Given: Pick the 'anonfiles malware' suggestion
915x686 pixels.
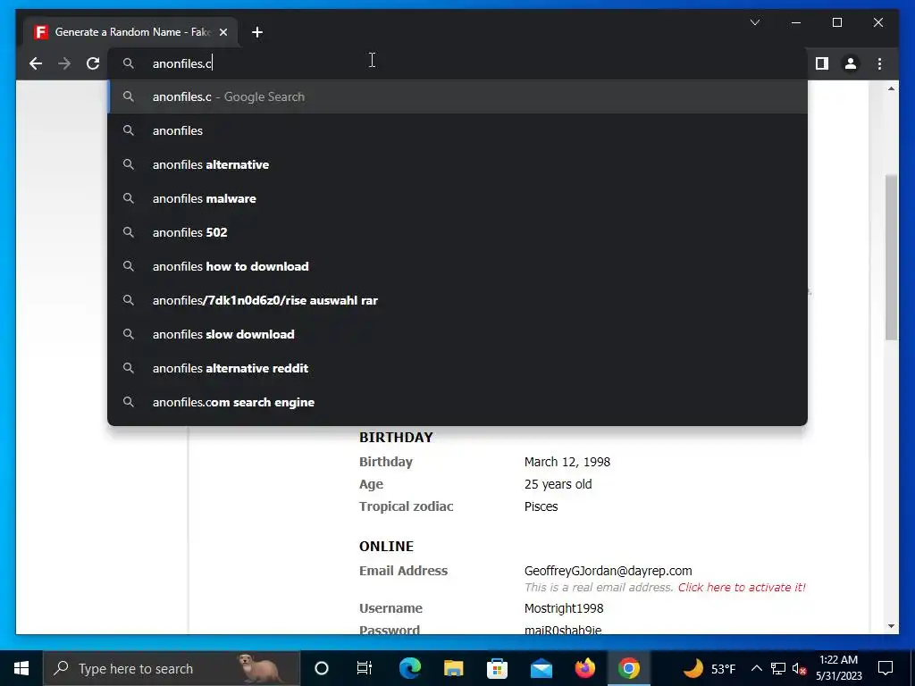Looking at the screenshot, I should click(x=457, y=198).
